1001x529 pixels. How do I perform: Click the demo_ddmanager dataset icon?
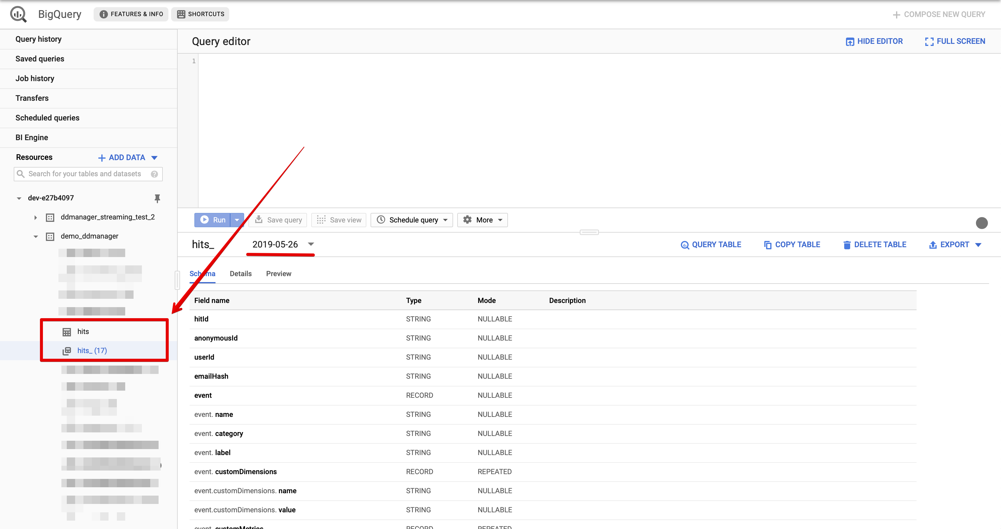tap(50, 237)
